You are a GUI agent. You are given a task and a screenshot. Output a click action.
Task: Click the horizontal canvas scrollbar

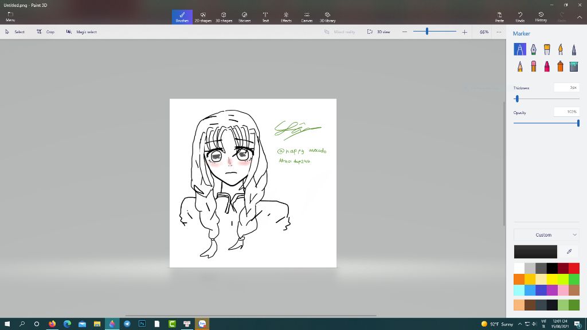[x=251, y=316]
